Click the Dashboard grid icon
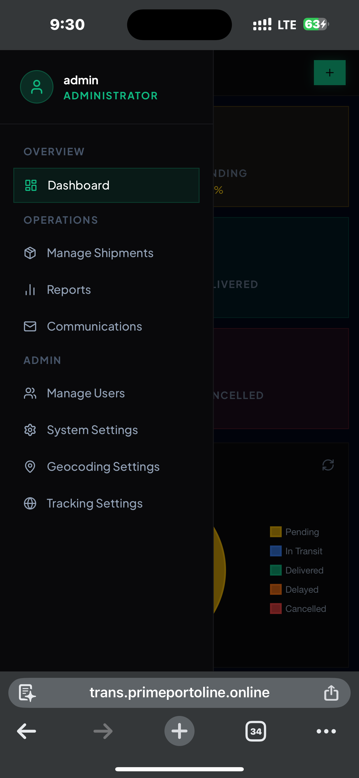The width and height of the screenshot is (359, 778). point(31,185)
